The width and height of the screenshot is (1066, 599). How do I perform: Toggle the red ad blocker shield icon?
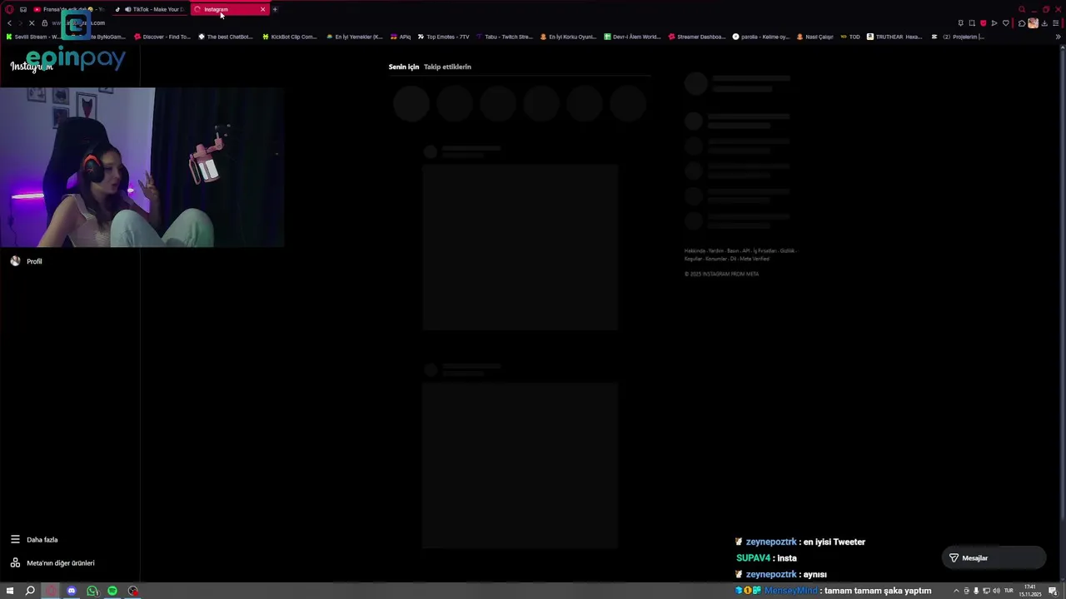[983, 23]
